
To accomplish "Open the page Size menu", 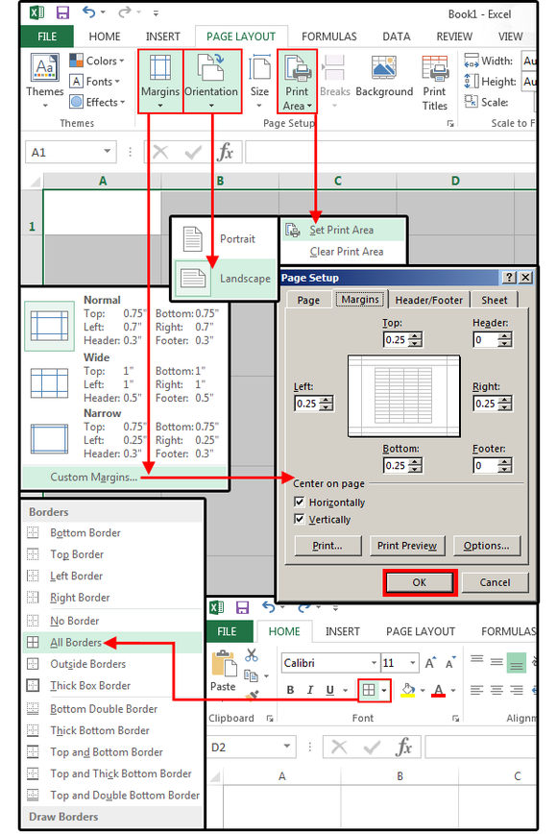I will (259, 82).
